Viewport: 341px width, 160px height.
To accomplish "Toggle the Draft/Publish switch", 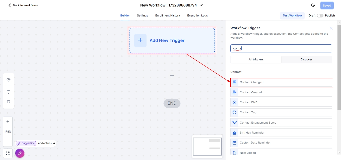I will [320, 15].
